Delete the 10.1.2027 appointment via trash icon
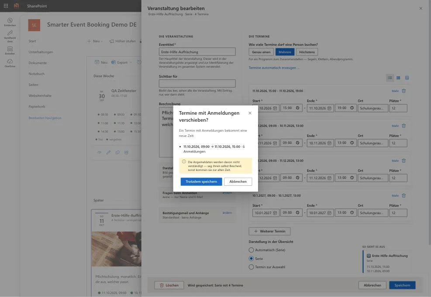This screenshot has height=297, width=431. click(x=403, y=196)
